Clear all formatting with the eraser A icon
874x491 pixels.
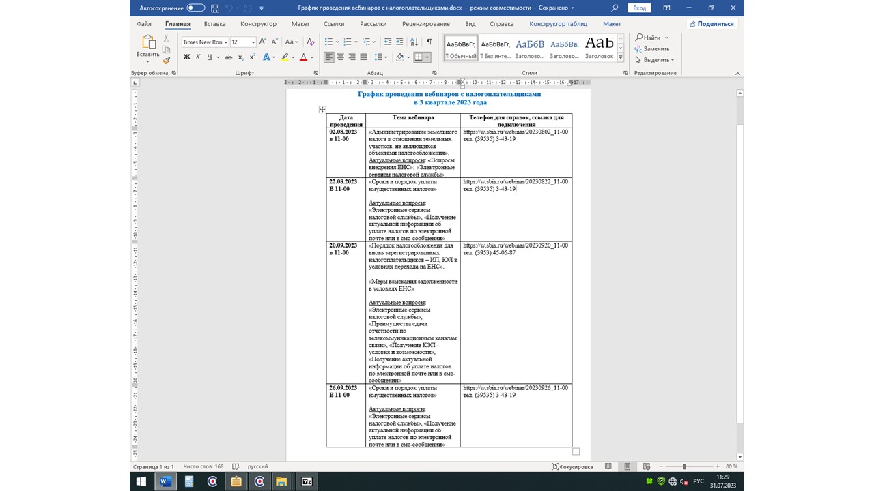[310, 42]
